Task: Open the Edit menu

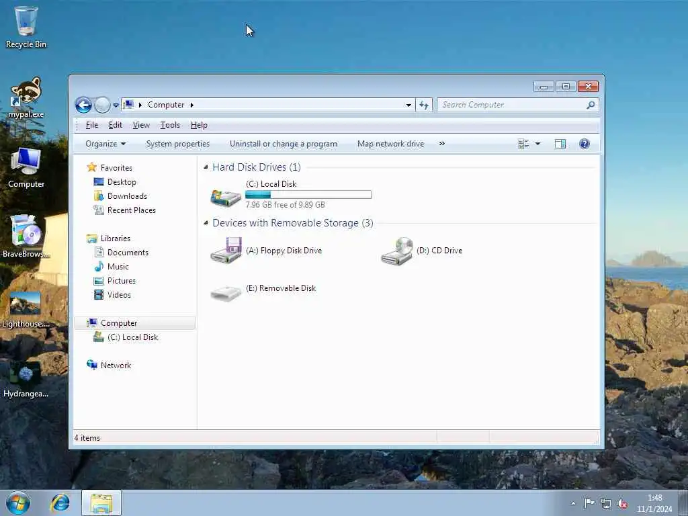Action: (x=116, y=125)
